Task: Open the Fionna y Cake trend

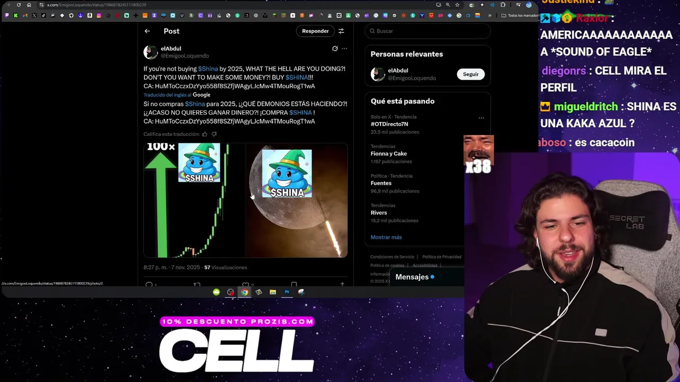Action: click(389, 154)
